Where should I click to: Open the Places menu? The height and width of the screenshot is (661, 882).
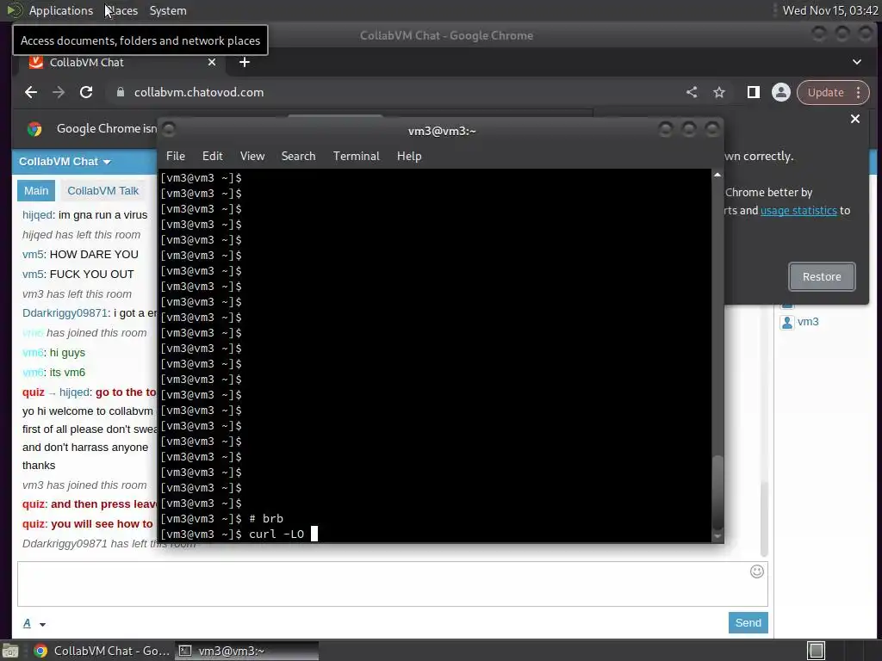(x=121, y=10)
